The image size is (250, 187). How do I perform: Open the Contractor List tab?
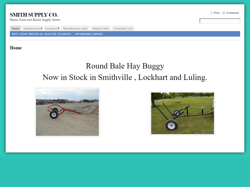123,28
